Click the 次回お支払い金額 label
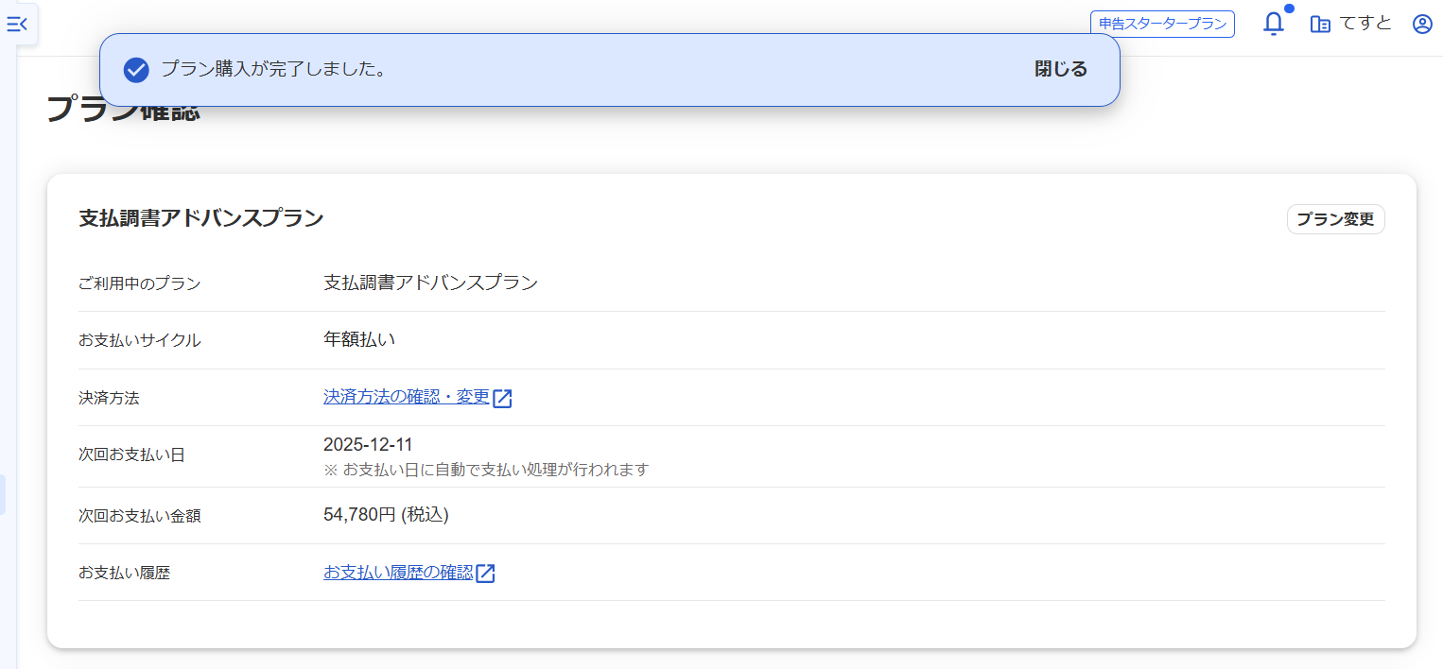This screenshot has width=1443, height=669. click(140, 517)
